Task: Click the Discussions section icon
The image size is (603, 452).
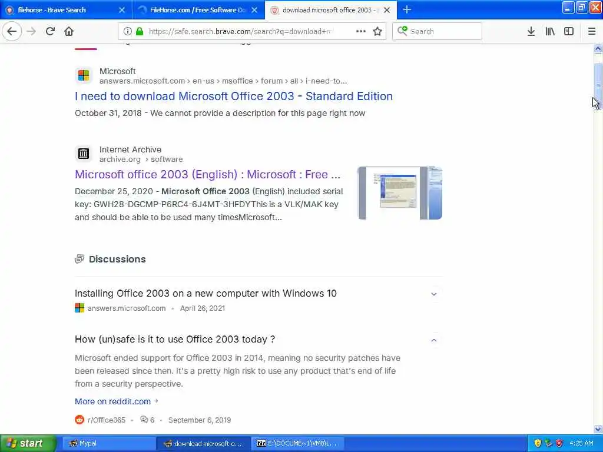Action: (x=79, y=259)
